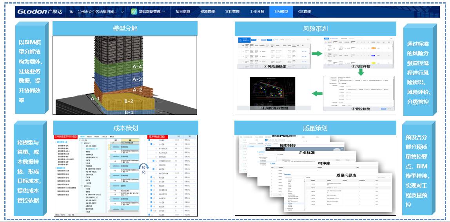This screenshot has height=222, width=450.
Task: Click green left arrow toward 风险源四色图
Action: 317,93
